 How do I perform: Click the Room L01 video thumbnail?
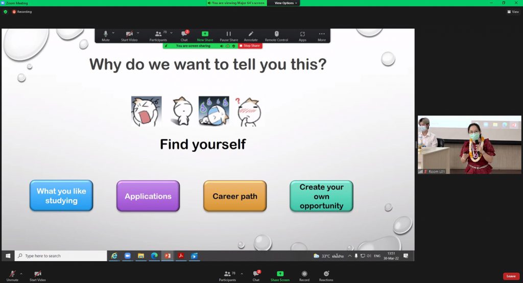coord(469,145)
